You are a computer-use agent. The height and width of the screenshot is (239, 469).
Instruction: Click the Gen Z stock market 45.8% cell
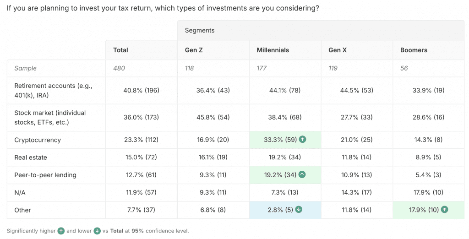coord(213,117)
